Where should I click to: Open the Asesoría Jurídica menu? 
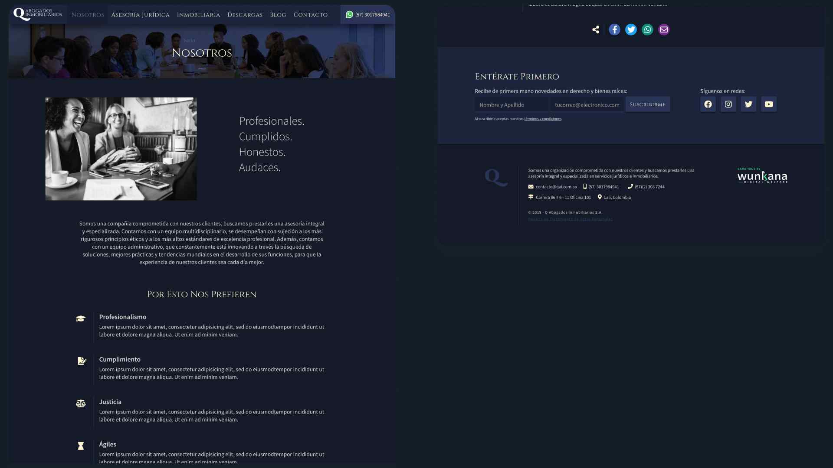coord(140,15)
